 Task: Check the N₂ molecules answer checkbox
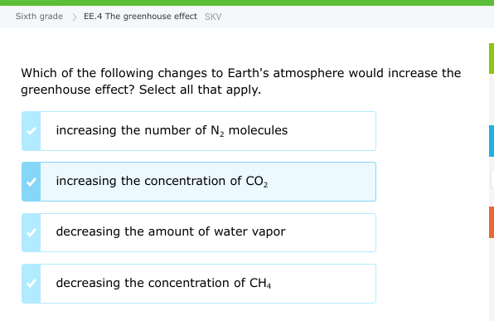click(x=31, y=131)
